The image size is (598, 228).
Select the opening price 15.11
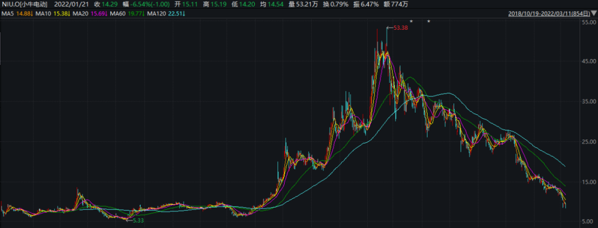(x=189, y=5)
